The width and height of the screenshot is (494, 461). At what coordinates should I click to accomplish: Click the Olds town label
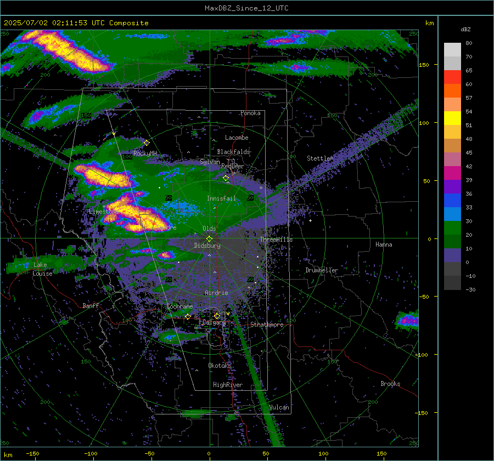coord(209,229)
